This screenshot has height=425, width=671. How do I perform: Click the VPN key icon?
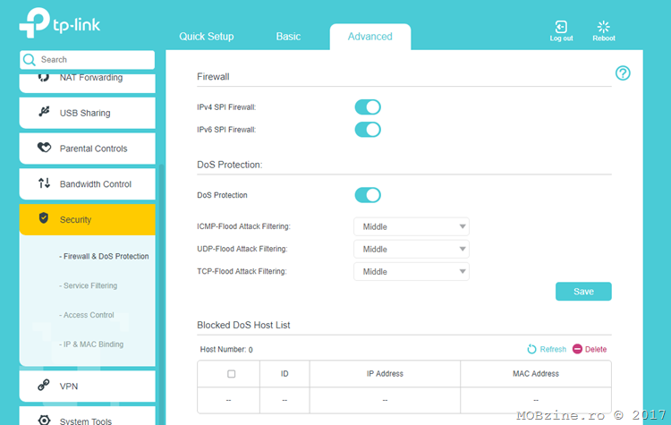pos(43,386)
